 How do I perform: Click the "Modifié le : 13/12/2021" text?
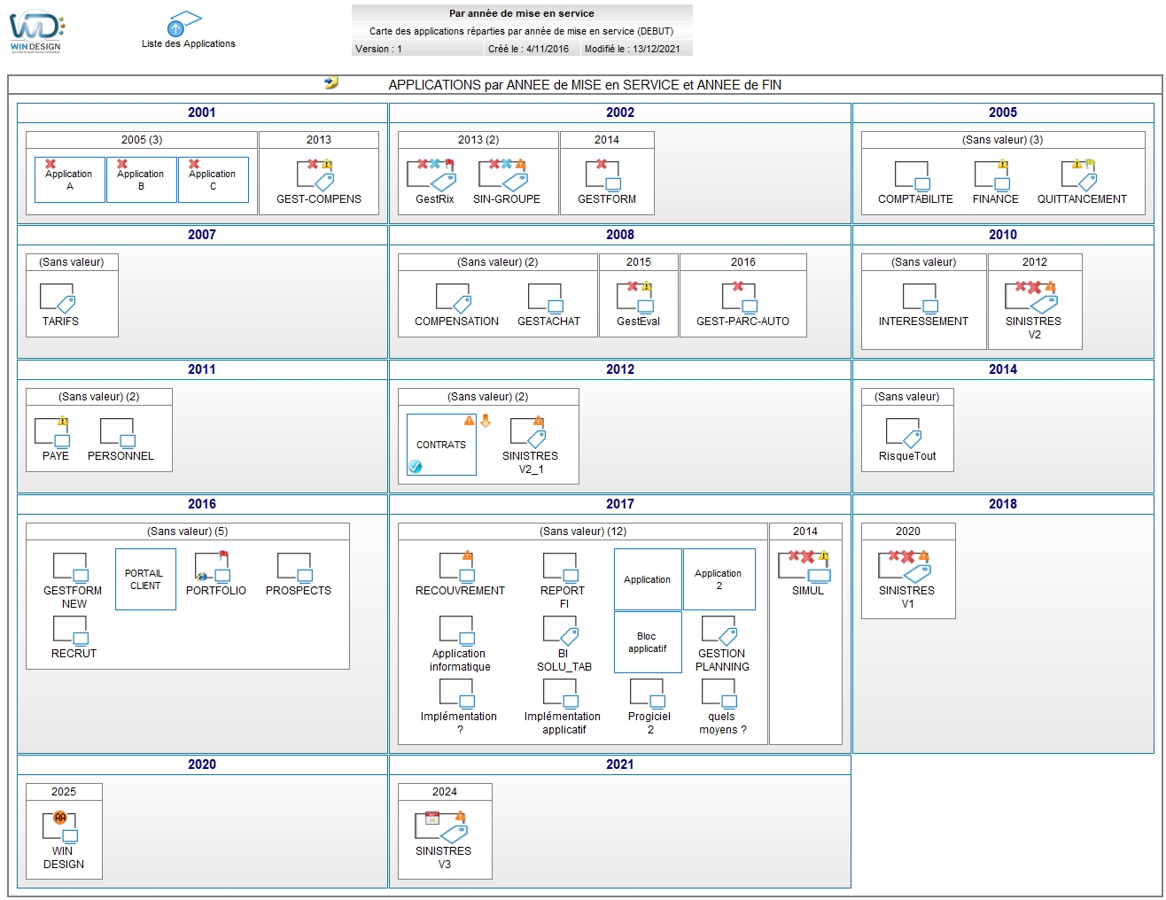pyautogui.click(x=633, y=49)
